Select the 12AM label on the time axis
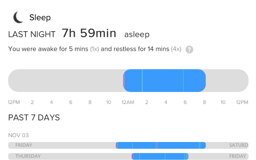The height and width of the screenshot is (160, 256). (x=128, y=102)
